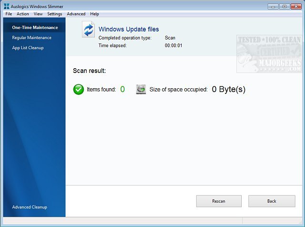The width and height of the screenshot is (305, 227).
Task: Click the Back button
Action: point(272,201)
